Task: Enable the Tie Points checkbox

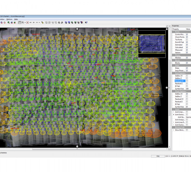Action: pyautogui.click(x=187, y=40)
